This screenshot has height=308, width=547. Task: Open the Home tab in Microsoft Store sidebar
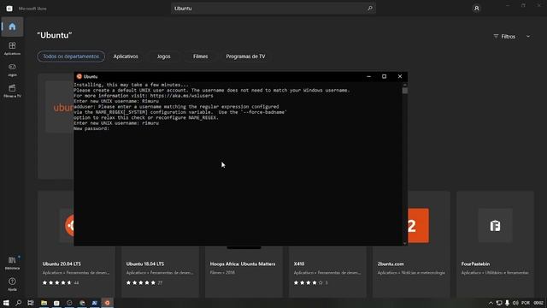[12, 27]
